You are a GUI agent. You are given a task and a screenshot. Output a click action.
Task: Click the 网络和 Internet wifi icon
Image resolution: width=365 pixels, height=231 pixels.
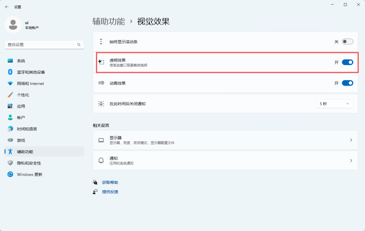point(10,83)
